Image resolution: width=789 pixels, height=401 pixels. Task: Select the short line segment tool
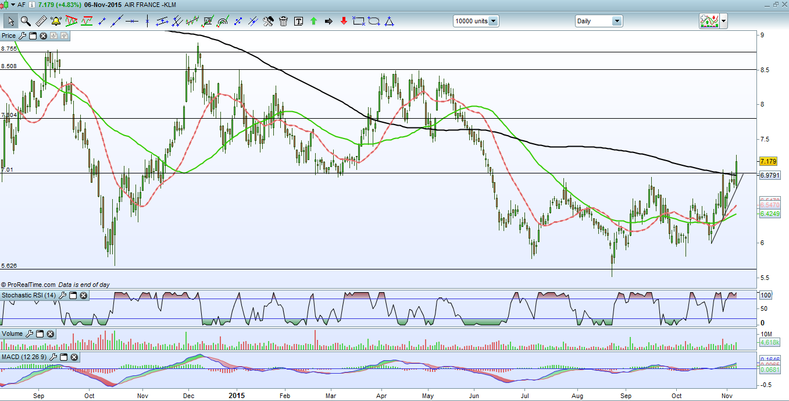click(102, 22)
